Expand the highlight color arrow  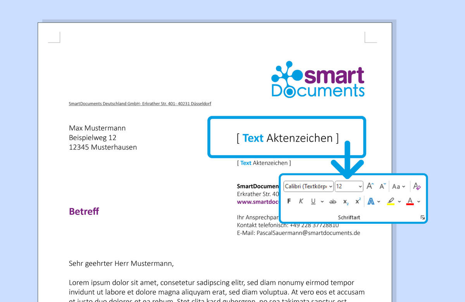[399, 202]
